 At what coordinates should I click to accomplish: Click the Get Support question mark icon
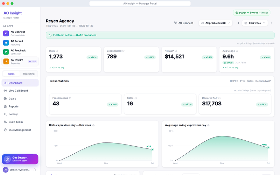(x=7, y=159)
